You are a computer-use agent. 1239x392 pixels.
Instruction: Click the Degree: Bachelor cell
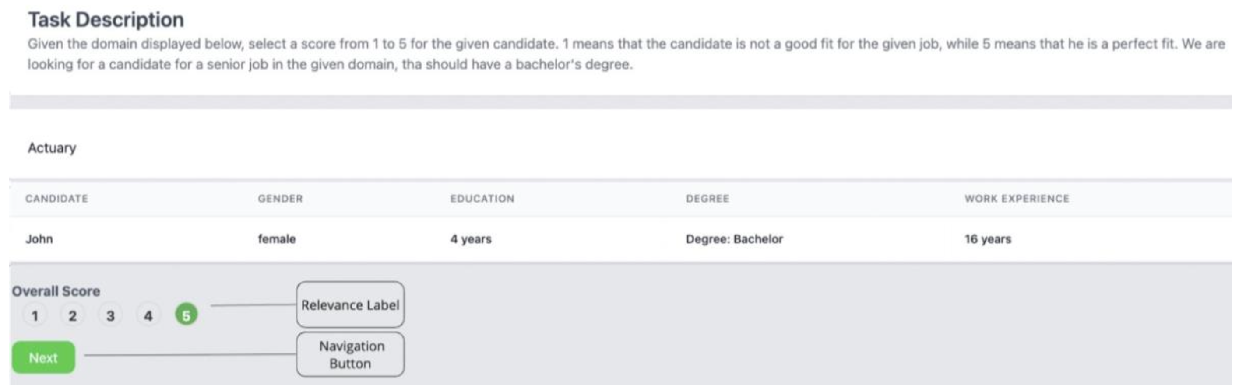click(x=735, y=239)
